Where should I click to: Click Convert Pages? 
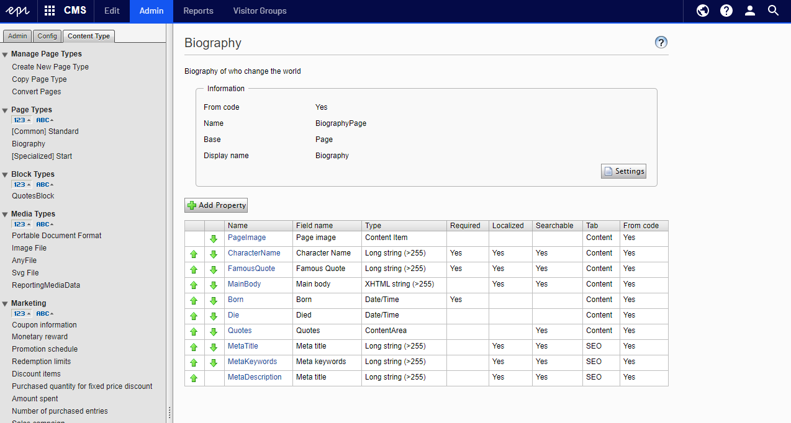click(37, 92)
